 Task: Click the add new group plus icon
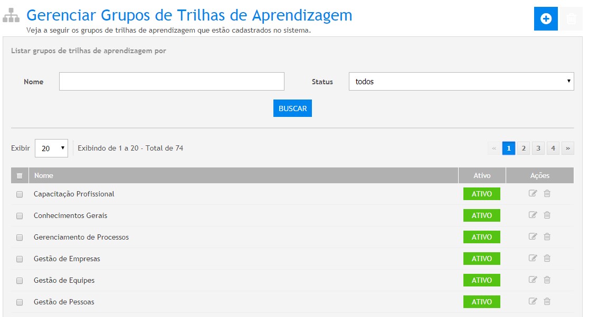coord(546,19)
